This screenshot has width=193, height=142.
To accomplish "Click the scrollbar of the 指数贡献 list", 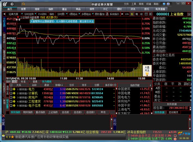I will tap(152, 101).
